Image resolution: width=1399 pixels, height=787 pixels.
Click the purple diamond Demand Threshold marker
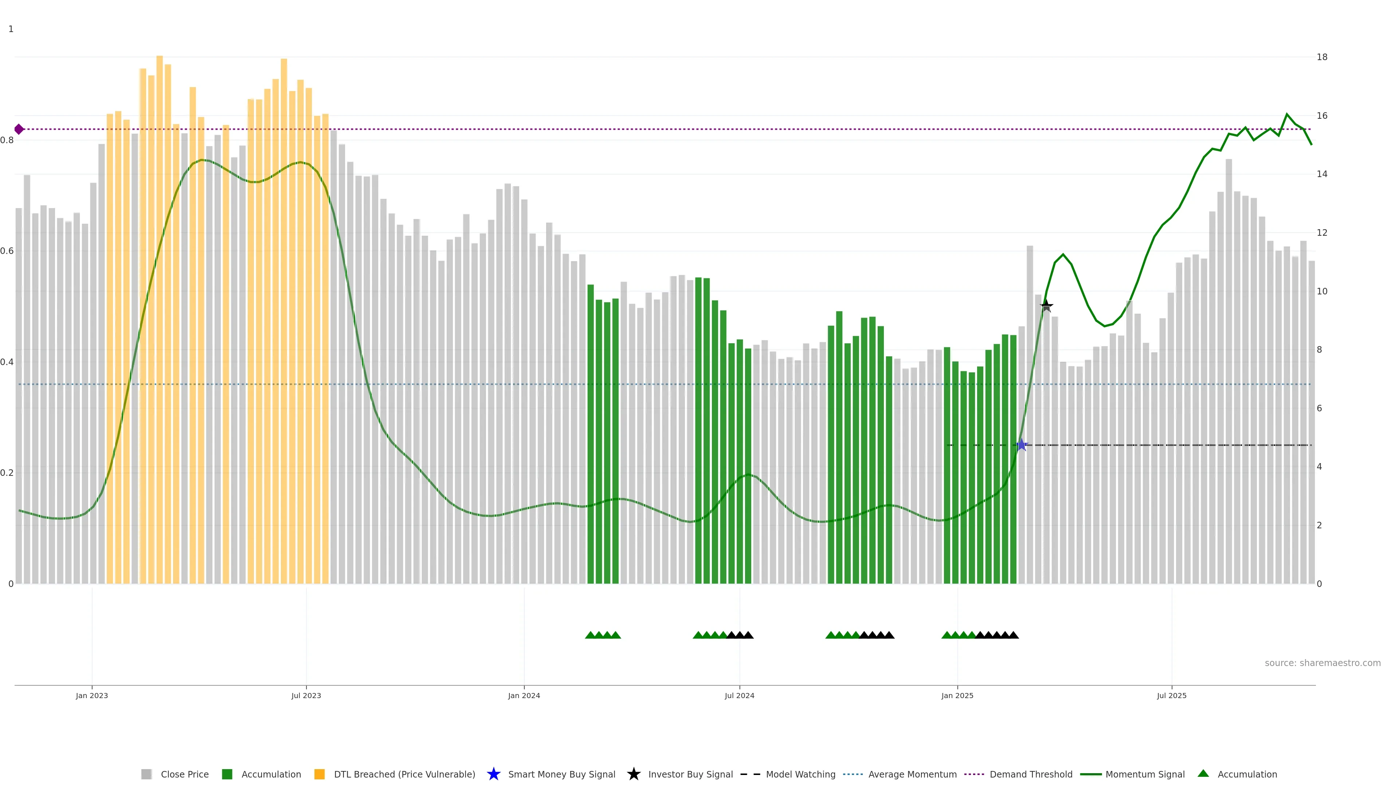pos(19,129)
